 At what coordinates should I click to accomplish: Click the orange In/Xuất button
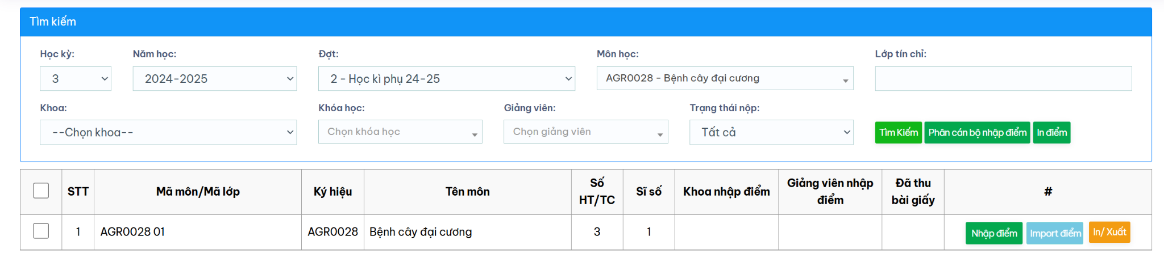pyautogui.click(x=1109, y=232)
